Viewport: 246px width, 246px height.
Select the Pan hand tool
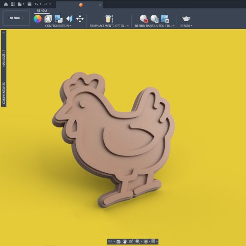pos(125,242)
